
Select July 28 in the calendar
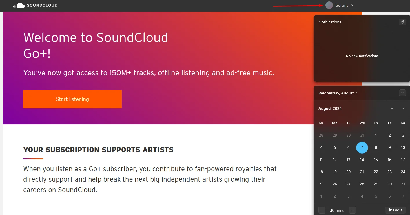point(321,135)
